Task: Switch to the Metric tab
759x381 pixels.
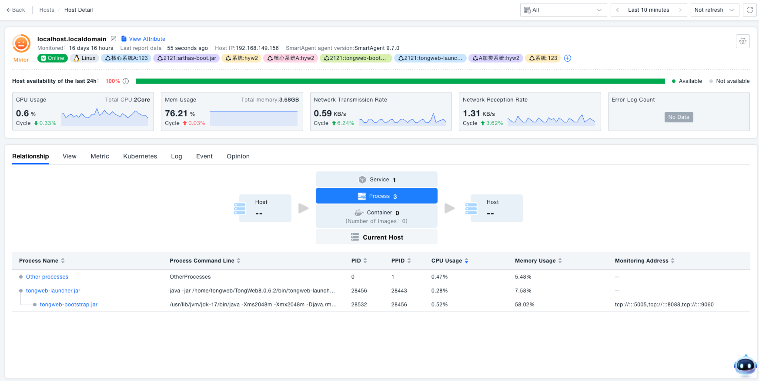Action: pyautogui.click(x=100, y=156)
